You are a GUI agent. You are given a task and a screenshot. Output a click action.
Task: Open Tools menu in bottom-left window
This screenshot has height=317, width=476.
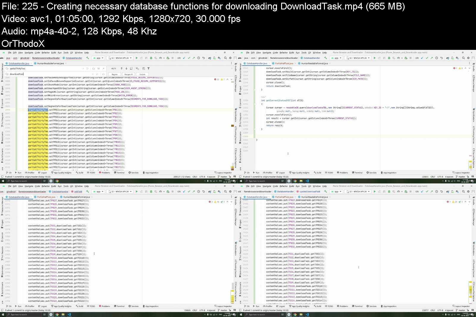[x=66, y=186]
